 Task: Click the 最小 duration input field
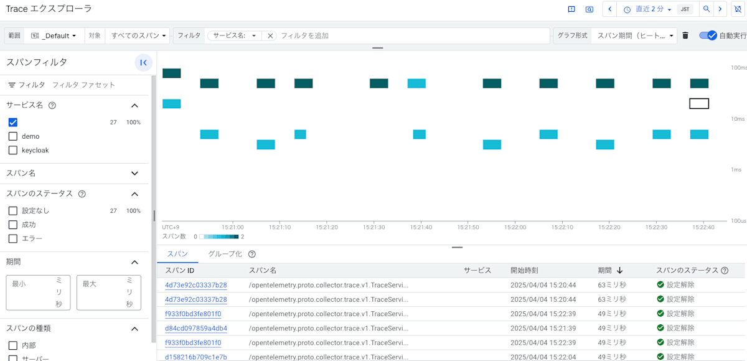click(38, 293)
